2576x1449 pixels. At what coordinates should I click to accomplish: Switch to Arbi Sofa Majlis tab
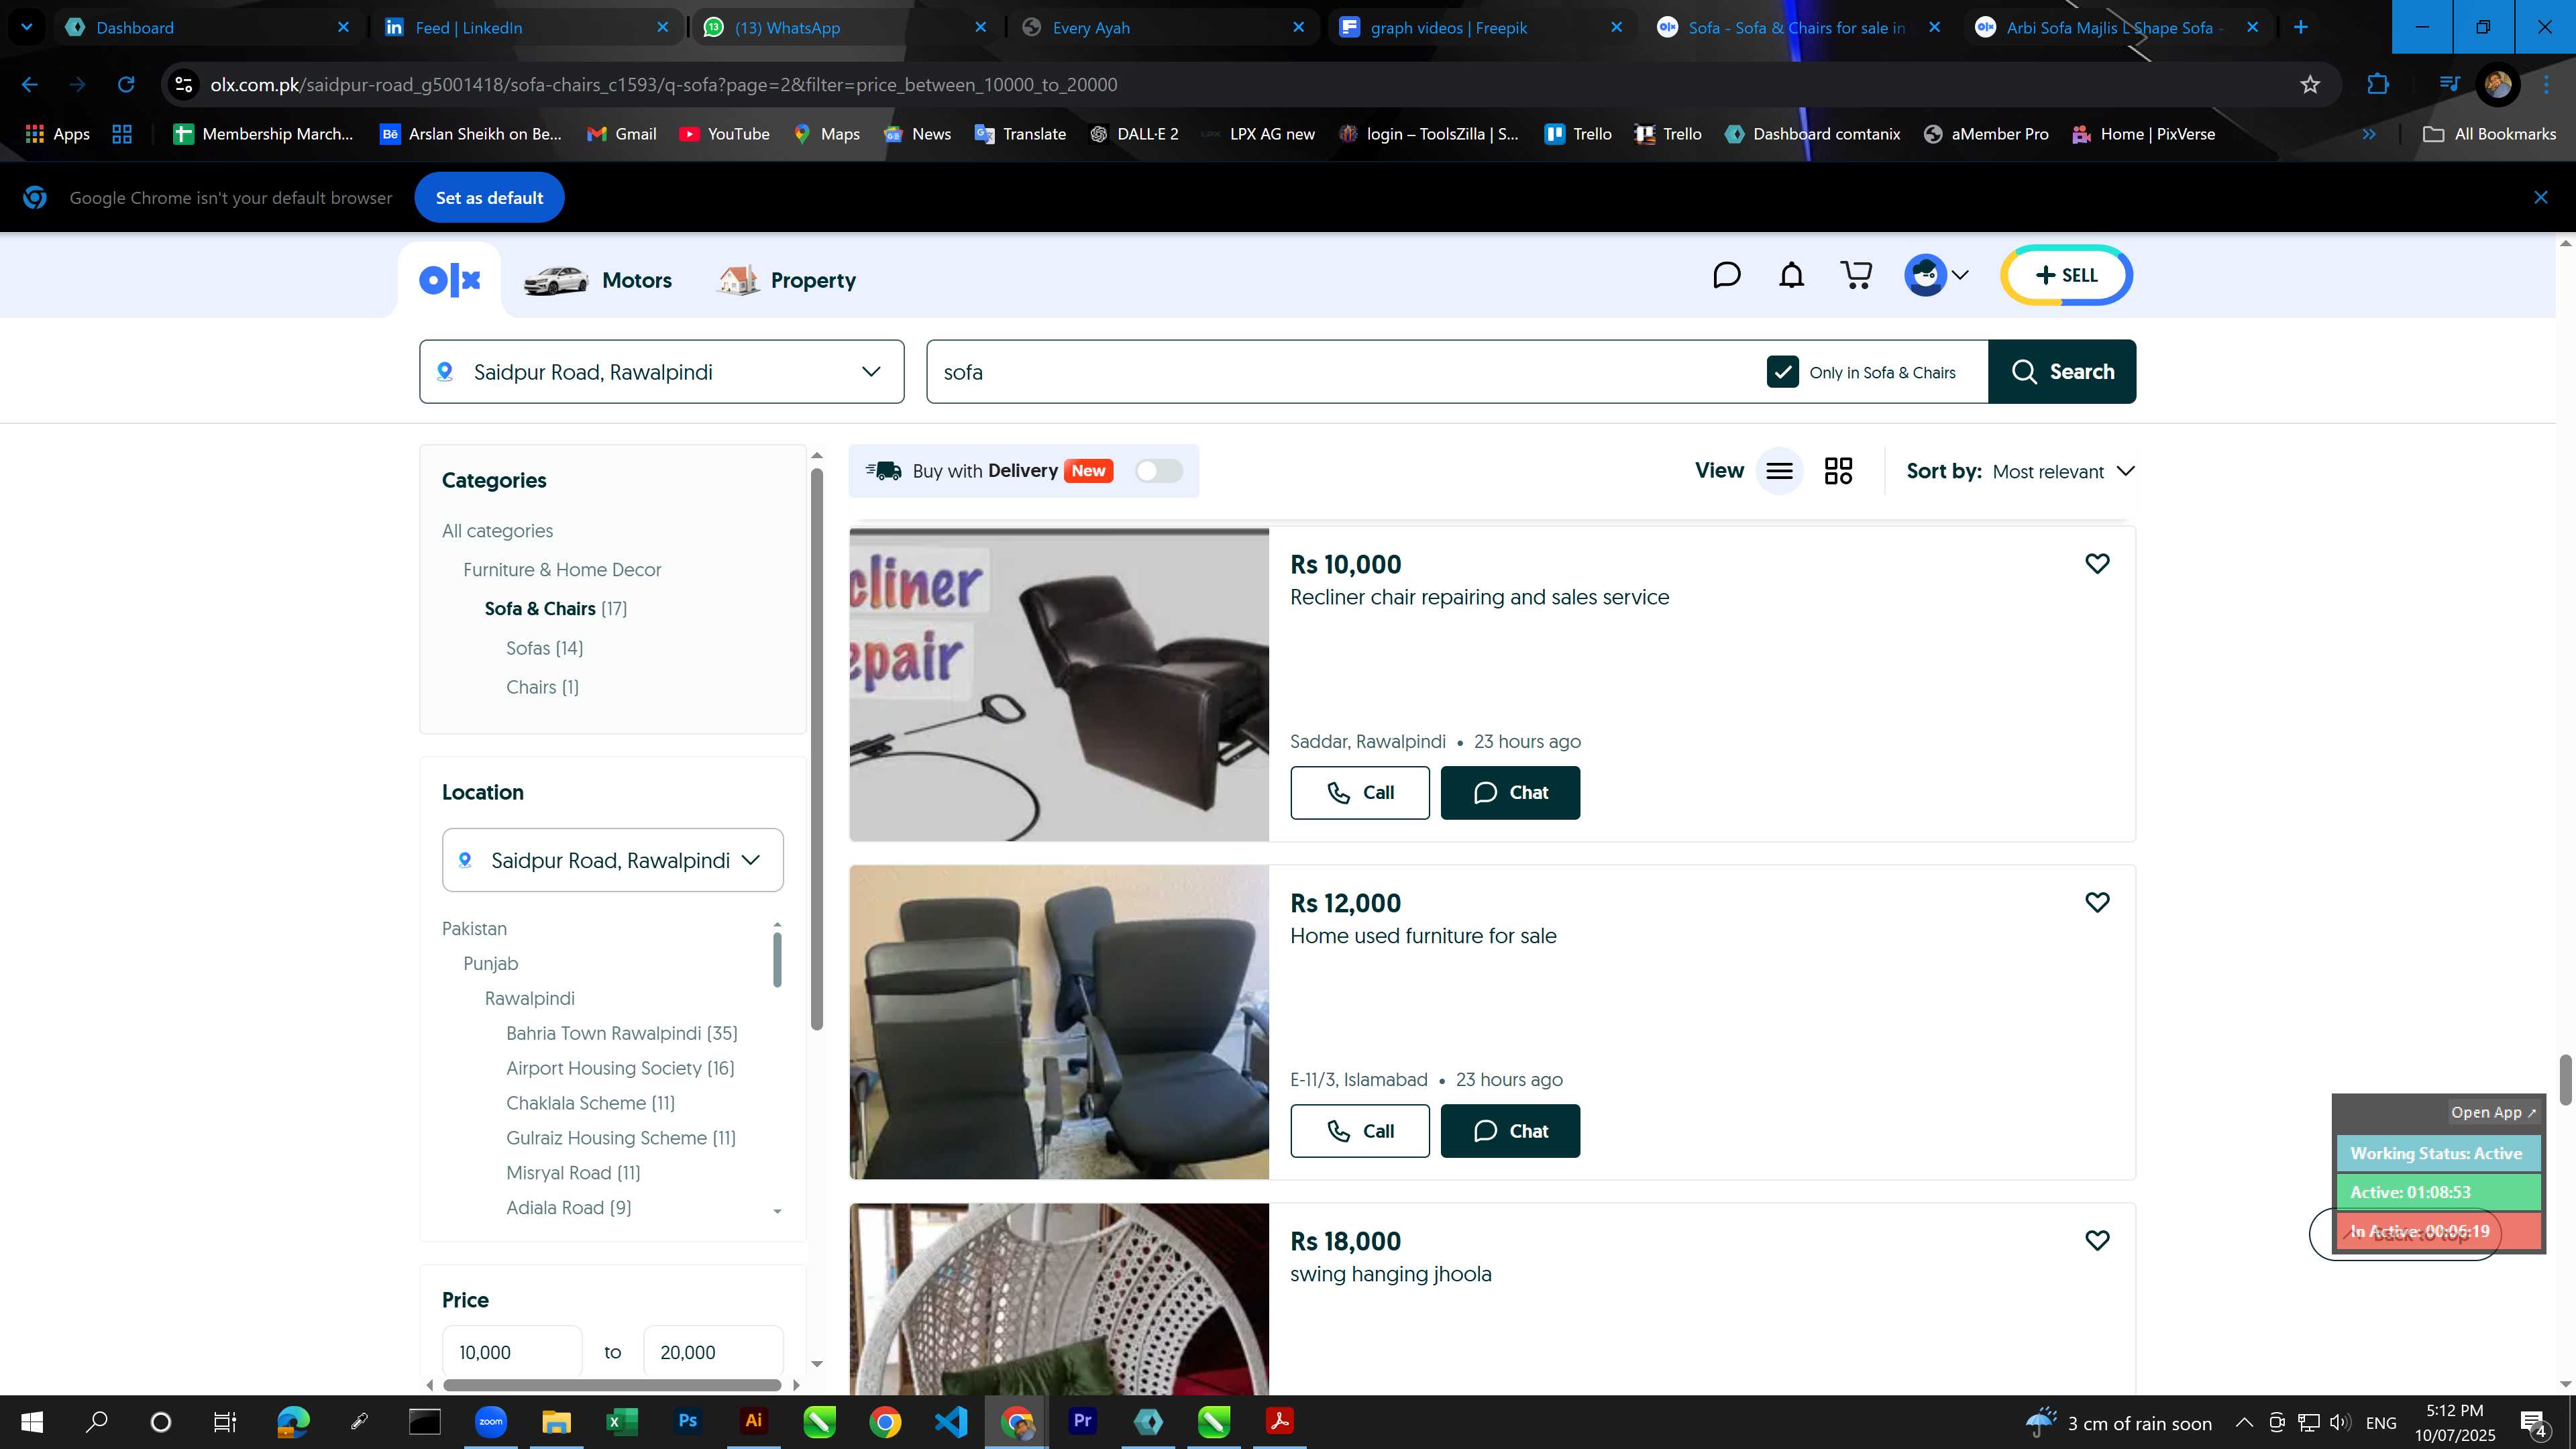tap(2116, 27)
